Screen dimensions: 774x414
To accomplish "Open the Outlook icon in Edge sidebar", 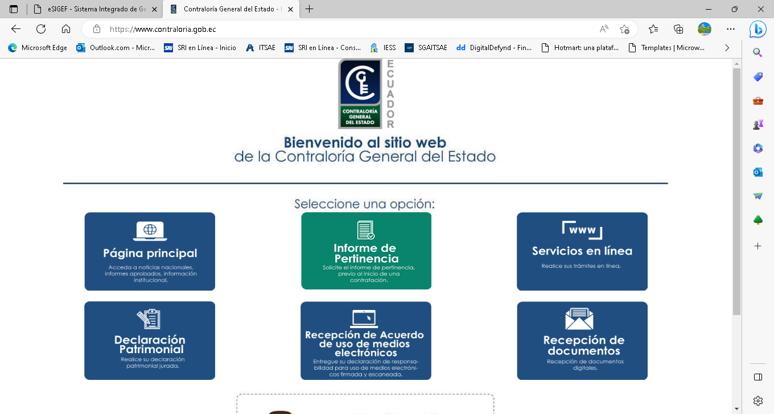I will point(757,172).
